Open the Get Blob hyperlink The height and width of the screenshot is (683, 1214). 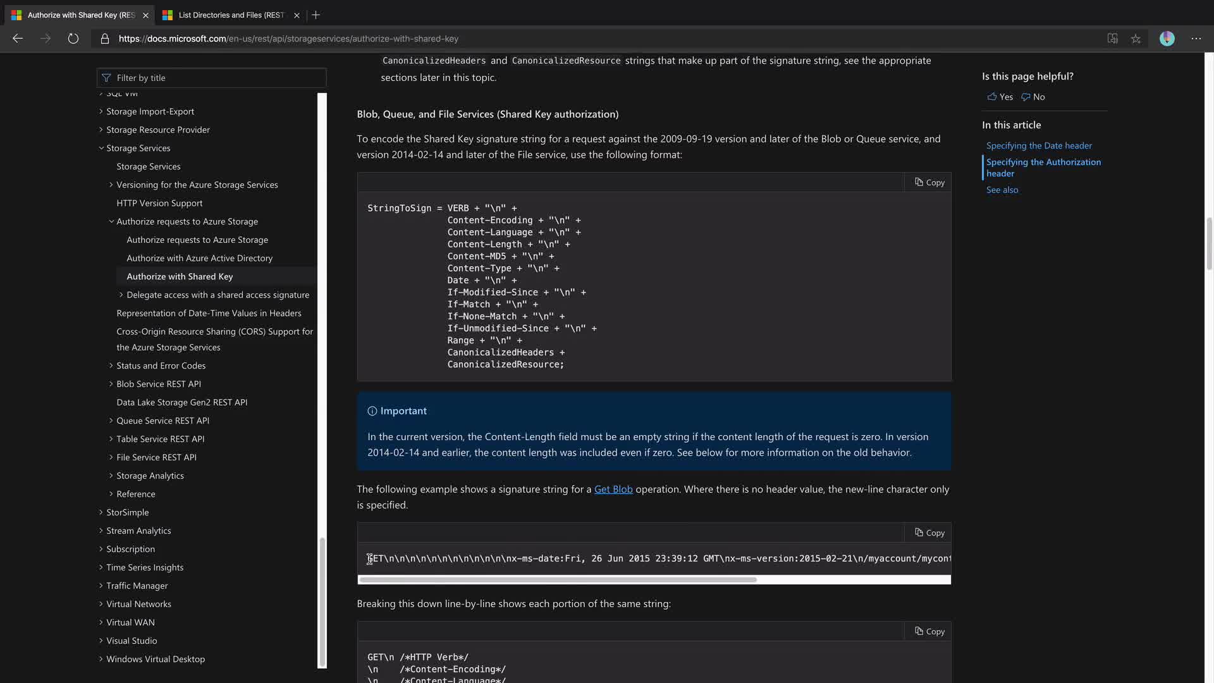click(613, 489)
